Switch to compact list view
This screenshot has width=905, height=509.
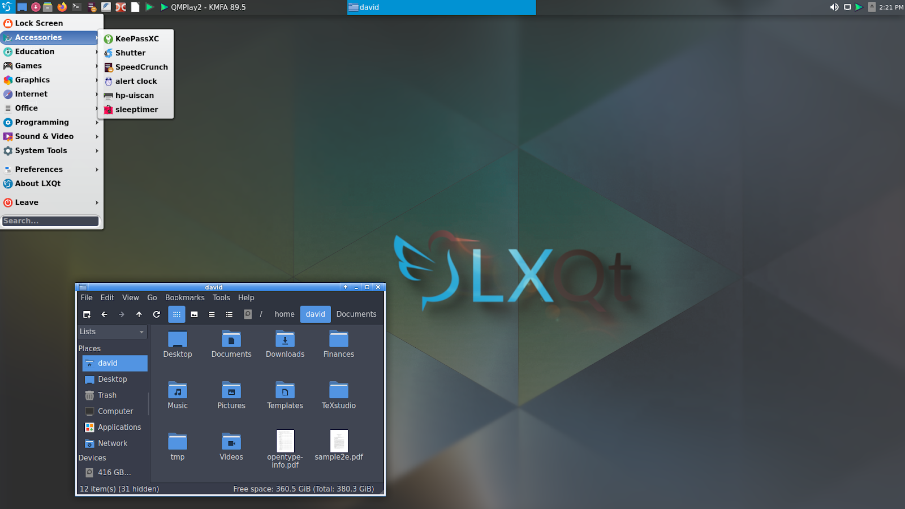click(x=212, y=314)
